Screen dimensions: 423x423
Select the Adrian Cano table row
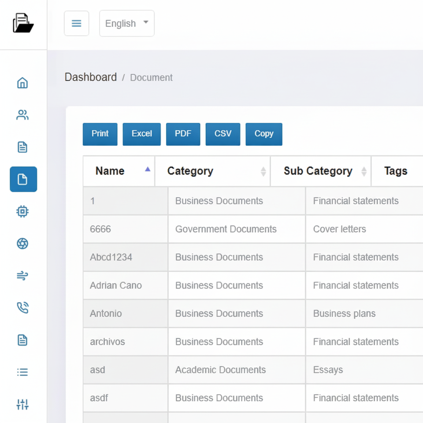pyautogui.click(x=116, y=286)
